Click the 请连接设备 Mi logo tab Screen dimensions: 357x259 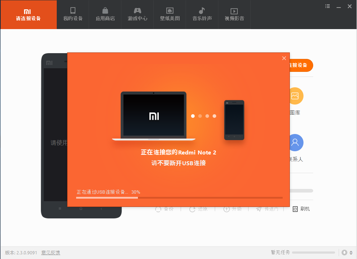(28, 14)
